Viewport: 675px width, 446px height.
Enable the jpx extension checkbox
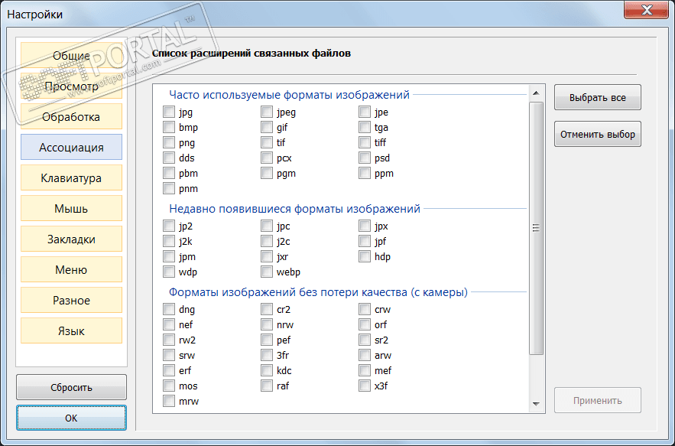[364, 226]
